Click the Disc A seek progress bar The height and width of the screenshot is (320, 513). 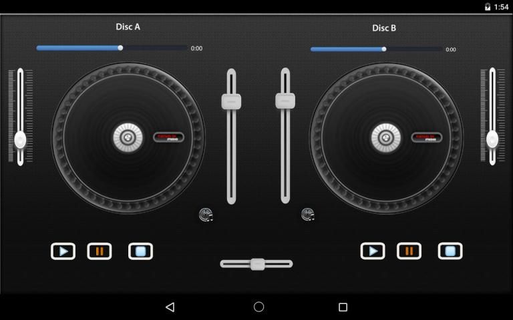point(112,48)
